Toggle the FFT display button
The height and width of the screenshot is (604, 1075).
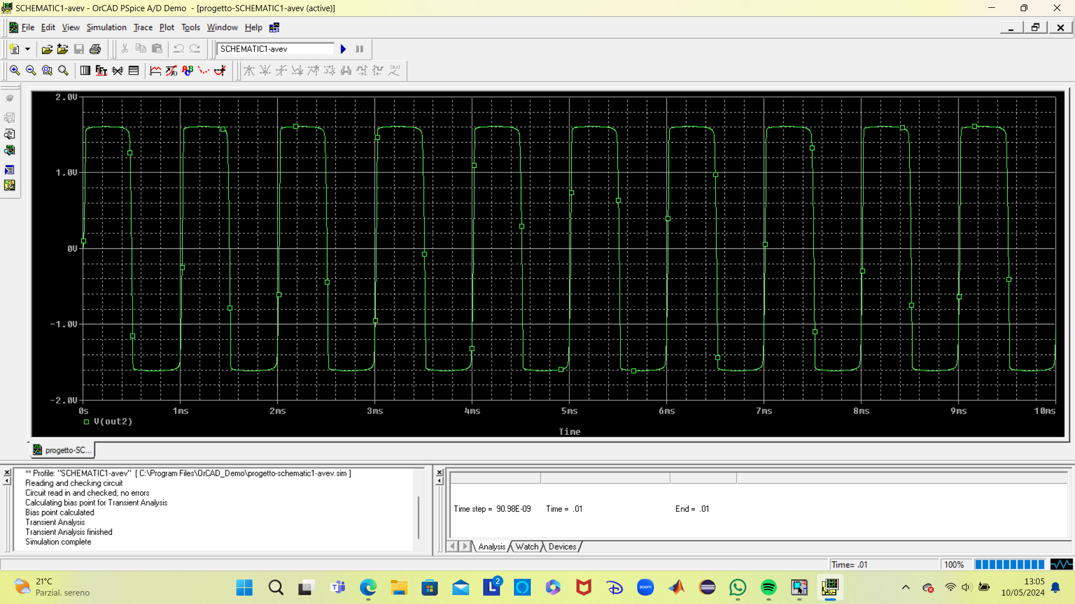pos(101,70)
